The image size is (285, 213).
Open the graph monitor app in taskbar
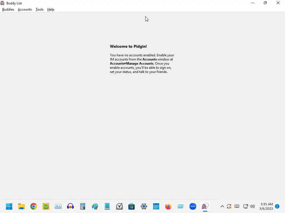(x=58, y=206)
